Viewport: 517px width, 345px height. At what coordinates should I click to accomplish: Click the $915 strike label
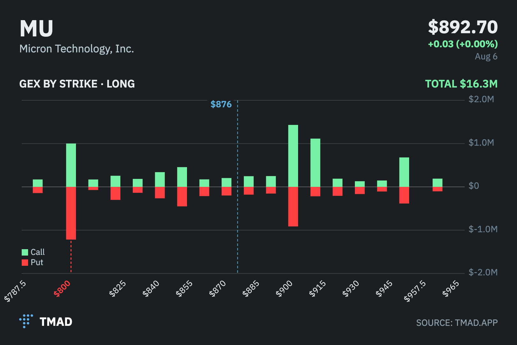click(x=318, y=289)
